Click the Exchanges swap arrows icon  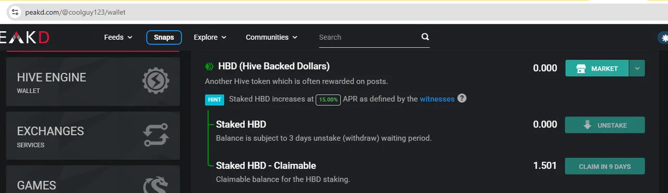point(156,135)
